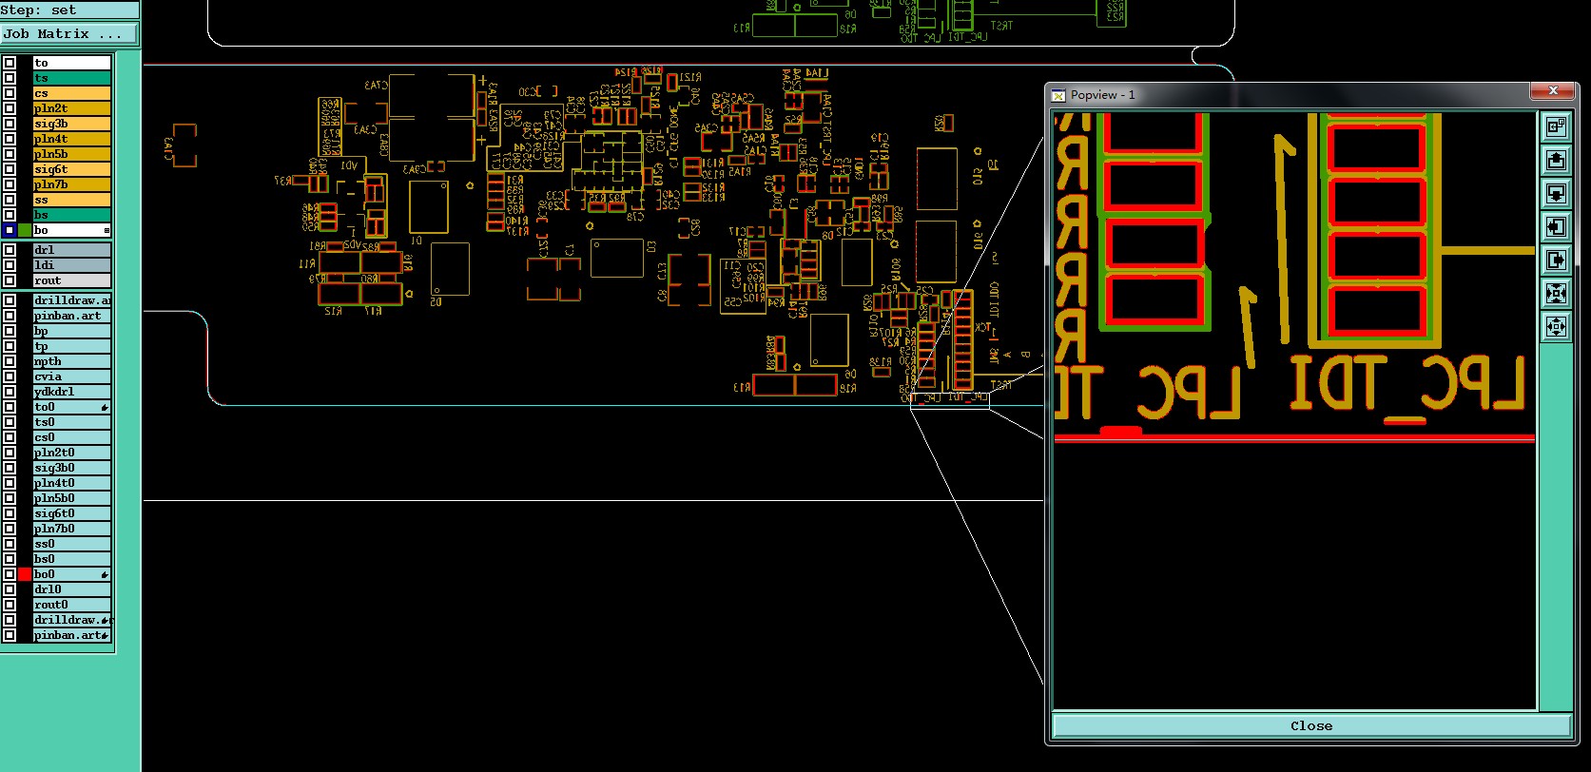This screenshot has height=772, width=1591.
Task: Select the pln7b layer row
Action: click(72, 184)
